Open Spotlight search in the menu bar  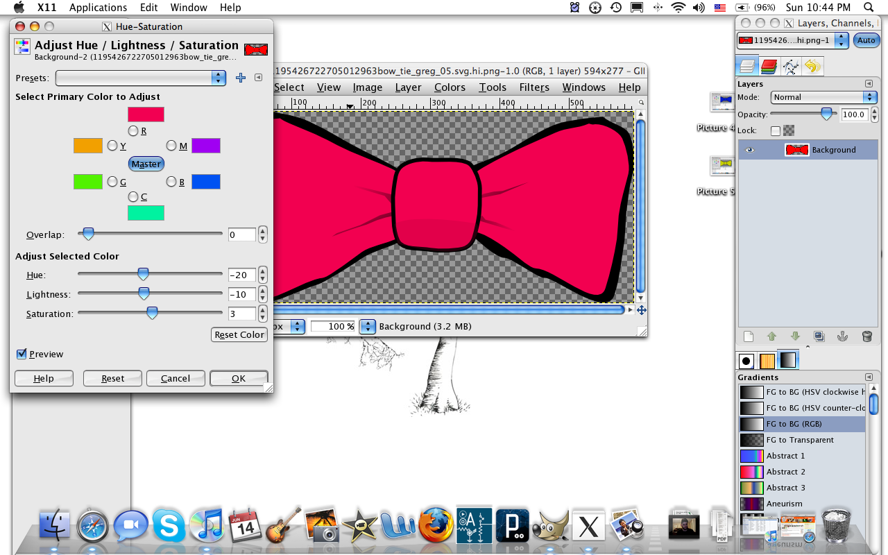[x=869, y=8]
